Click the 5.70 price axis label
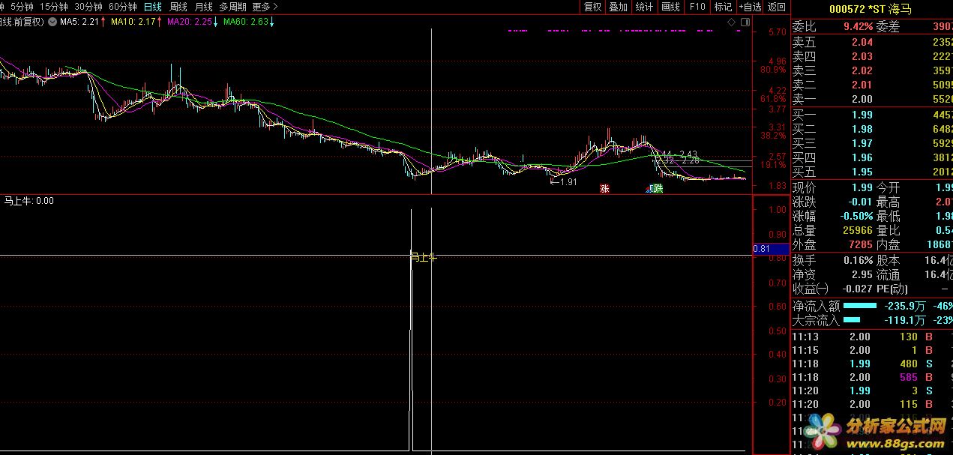 pyautogui.click(x=778, y=33)
